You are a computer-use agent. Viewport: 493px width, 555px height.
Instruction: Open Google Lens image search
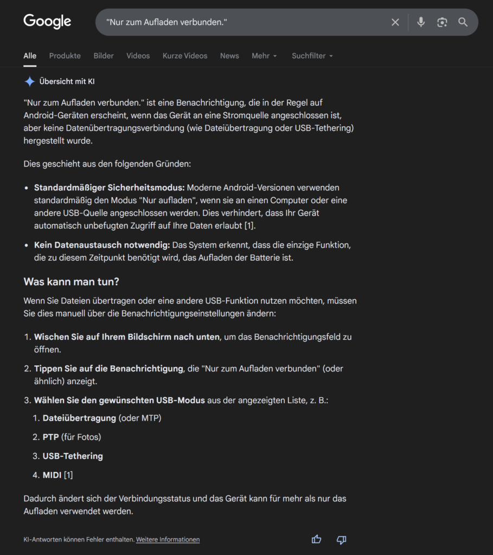pyautogui.click(x=441, y=22)
